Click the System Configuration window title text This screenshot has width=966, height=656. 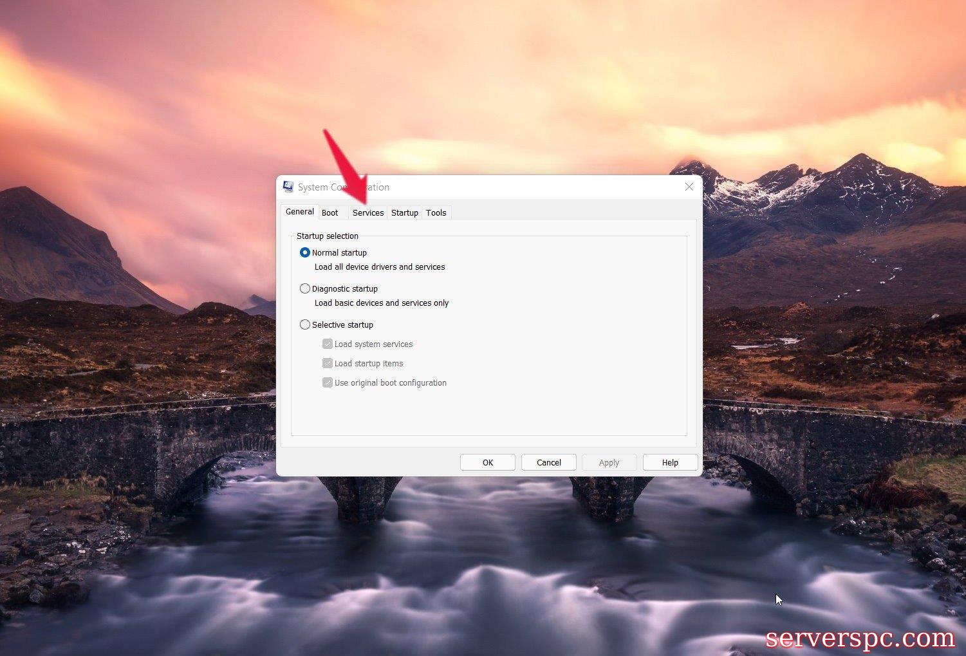[343, 187]
